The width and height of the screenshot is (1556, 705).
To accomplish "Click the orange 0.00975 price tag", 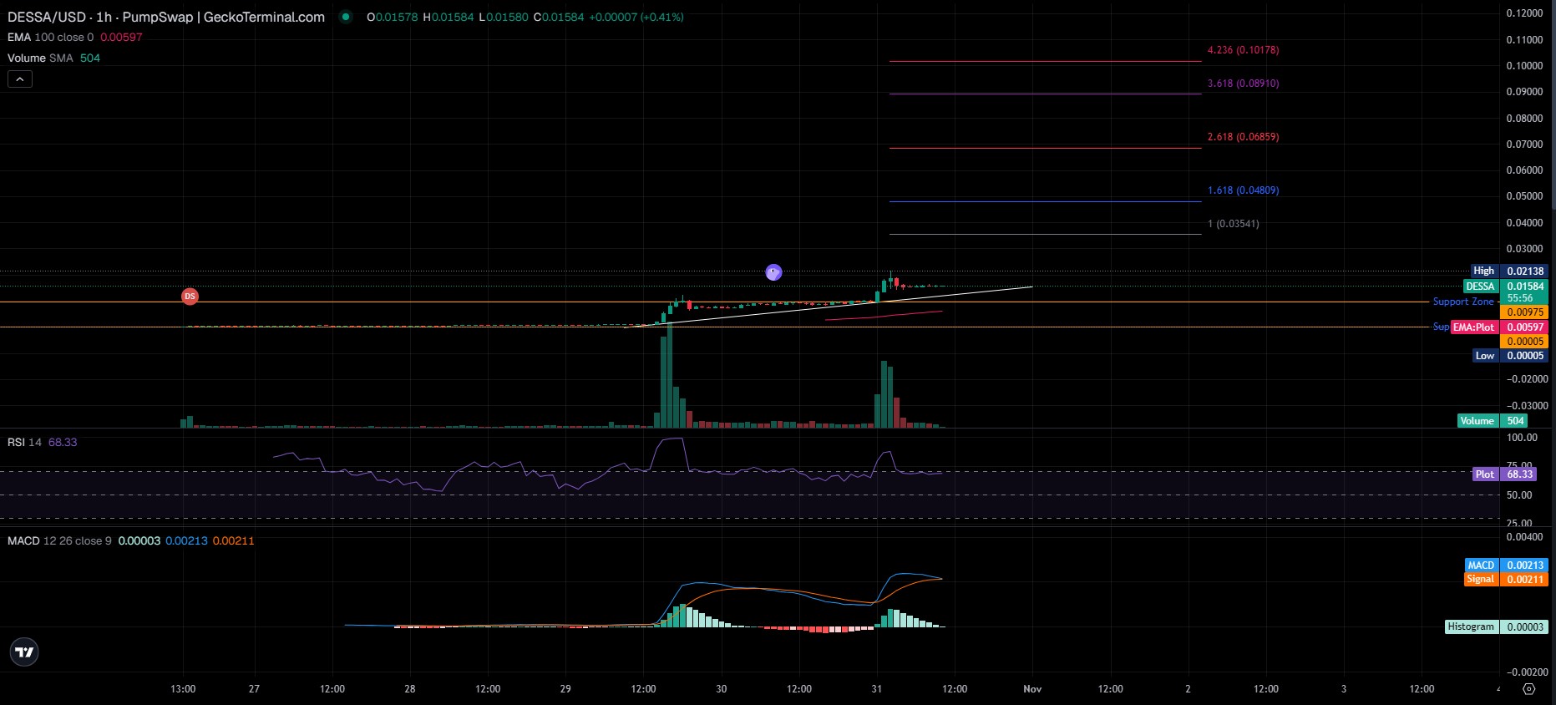I will point(1525,312).
